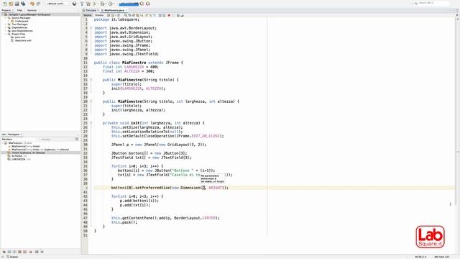Image resolution: width=460 pixels, height=259 pixels.
Task: Expand the Java Dependencies node
Action: (x=6, y=31)
